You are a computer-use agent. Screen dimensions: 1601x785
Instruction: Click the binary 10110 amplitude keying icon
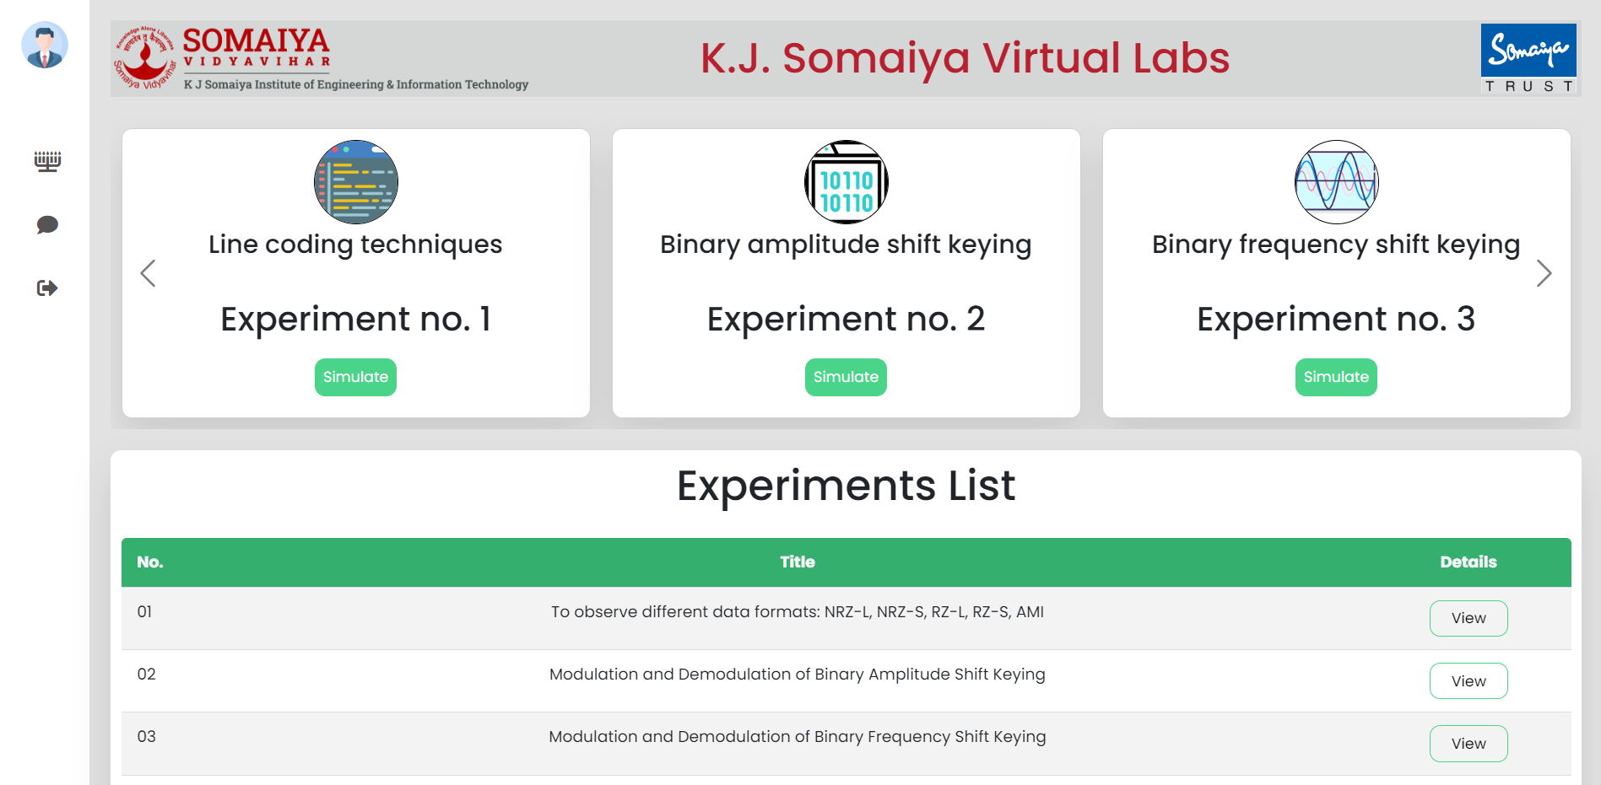(846, 182)
